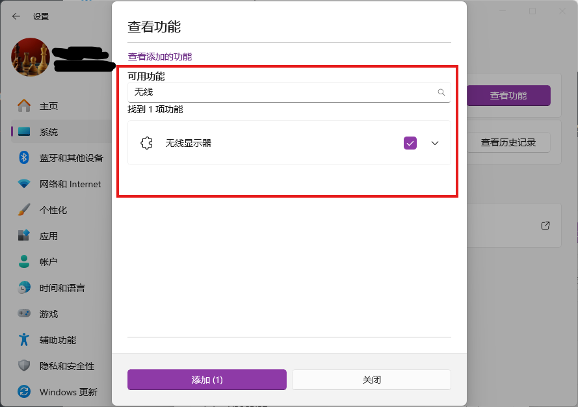Click the Bluetooth icon in the sidebar
This screenshot has height=407, width=578.
24,158
